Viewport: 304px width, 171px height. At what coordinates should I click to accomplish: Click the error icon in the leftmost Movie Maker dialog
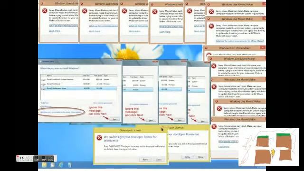(45, 10)
